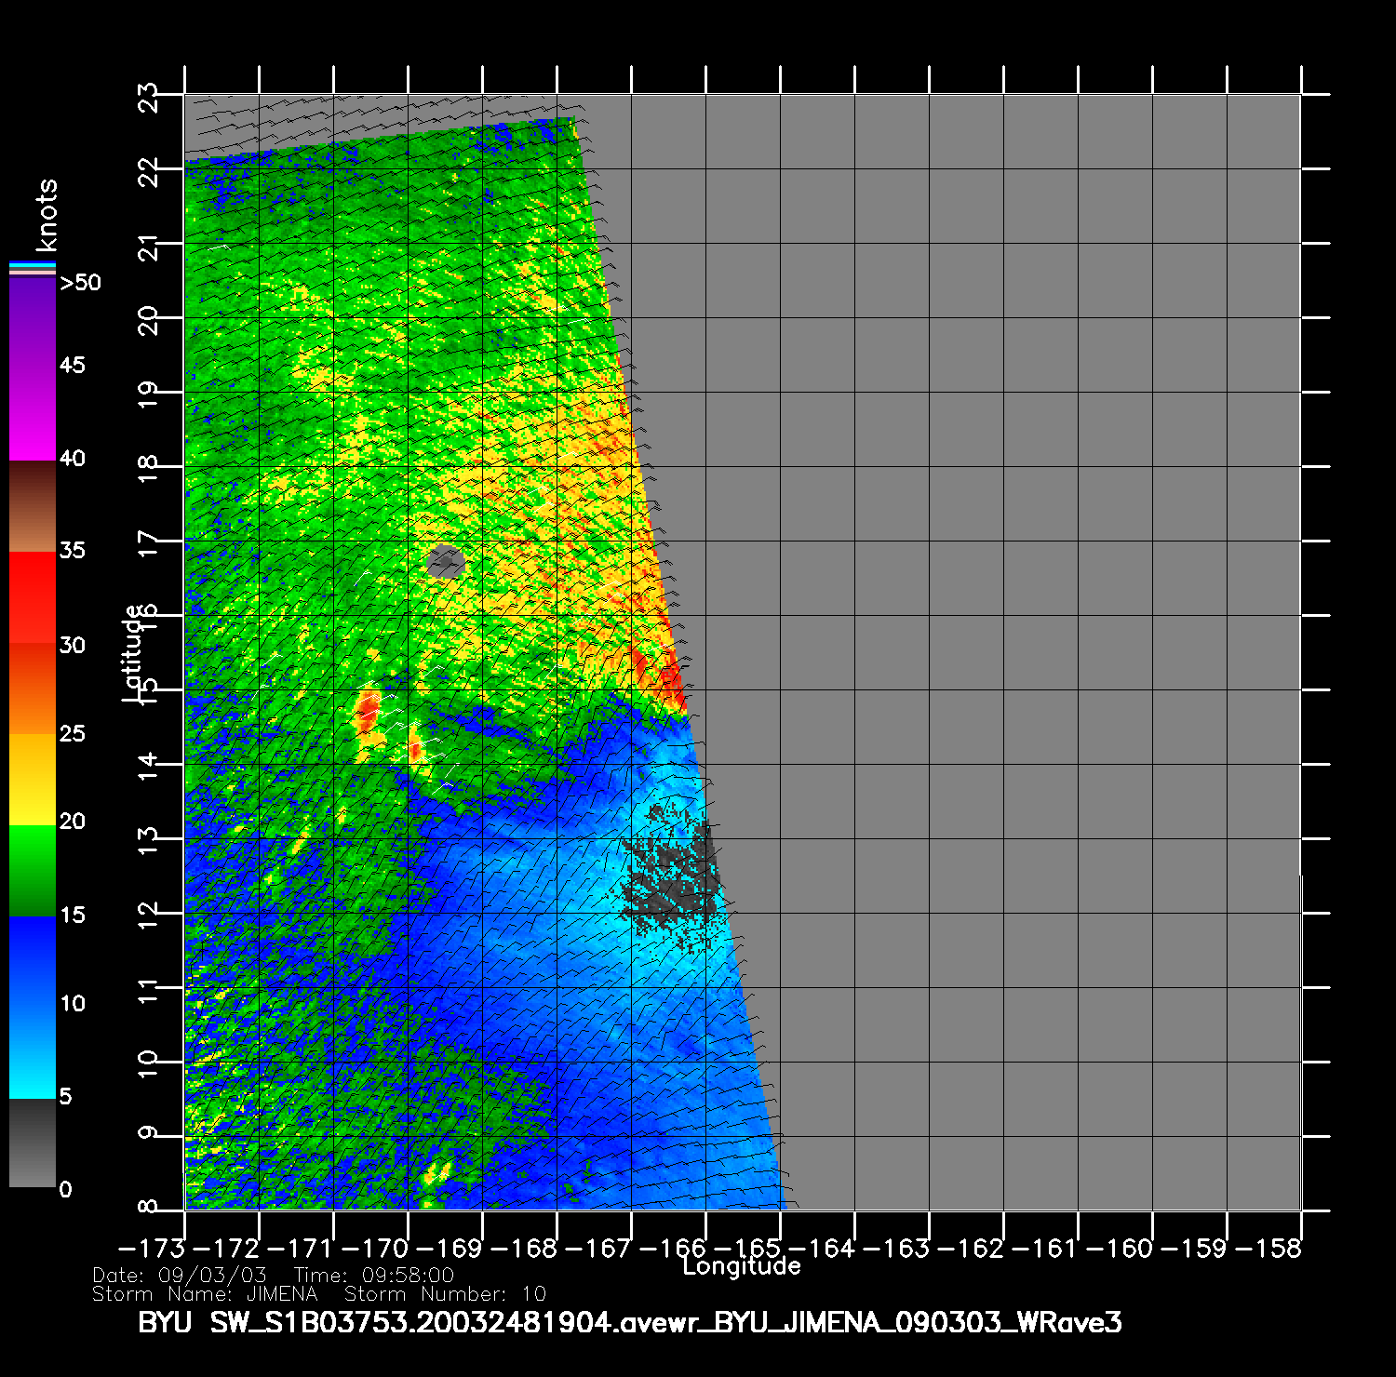
Task: Click the 'Latitude' axis title
Action: tap(134, 651)
